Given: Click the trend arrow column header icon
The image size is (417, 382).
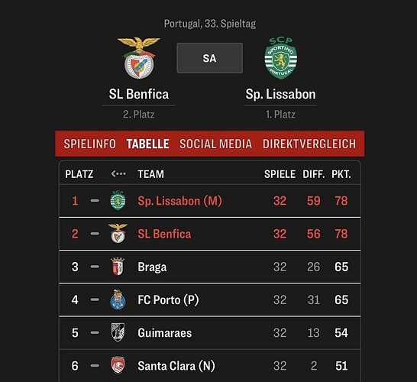Looking at the screenshot, I should tap(118, 174).
